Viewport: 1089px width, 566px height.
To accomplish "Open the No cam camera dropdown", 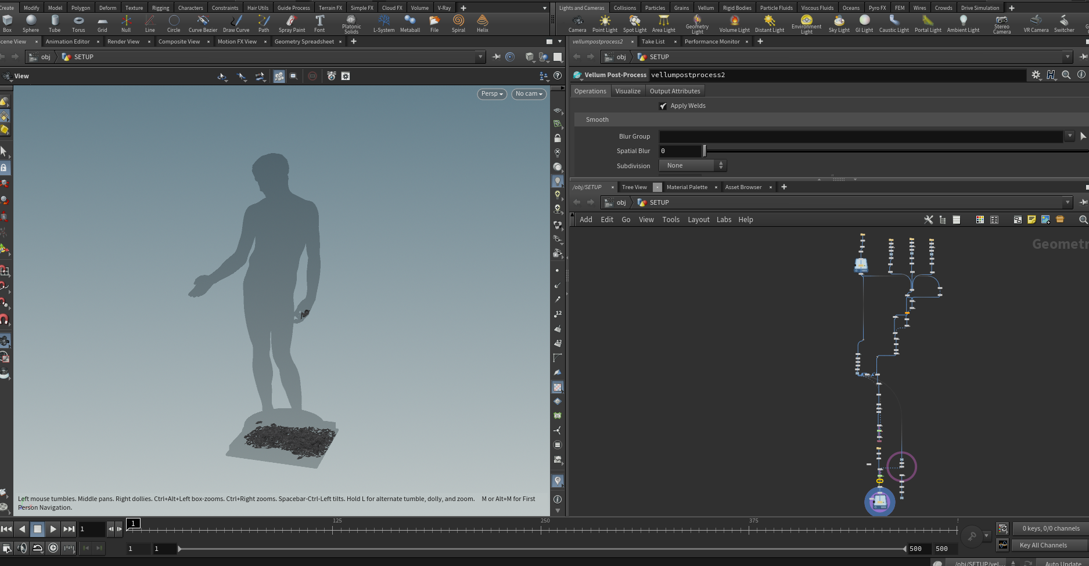I will coord(529,94).
